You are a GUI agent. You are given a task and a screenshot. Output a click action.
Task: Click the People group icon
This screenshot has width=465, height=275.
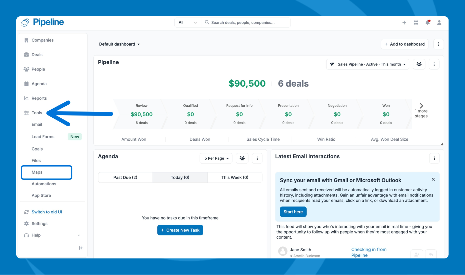(26, 69)
